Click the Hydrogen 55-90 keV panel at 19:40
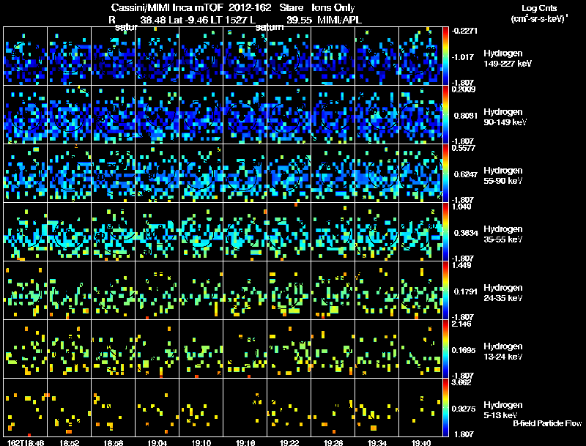This screenshot has width=586, height=446. point(420,174)
